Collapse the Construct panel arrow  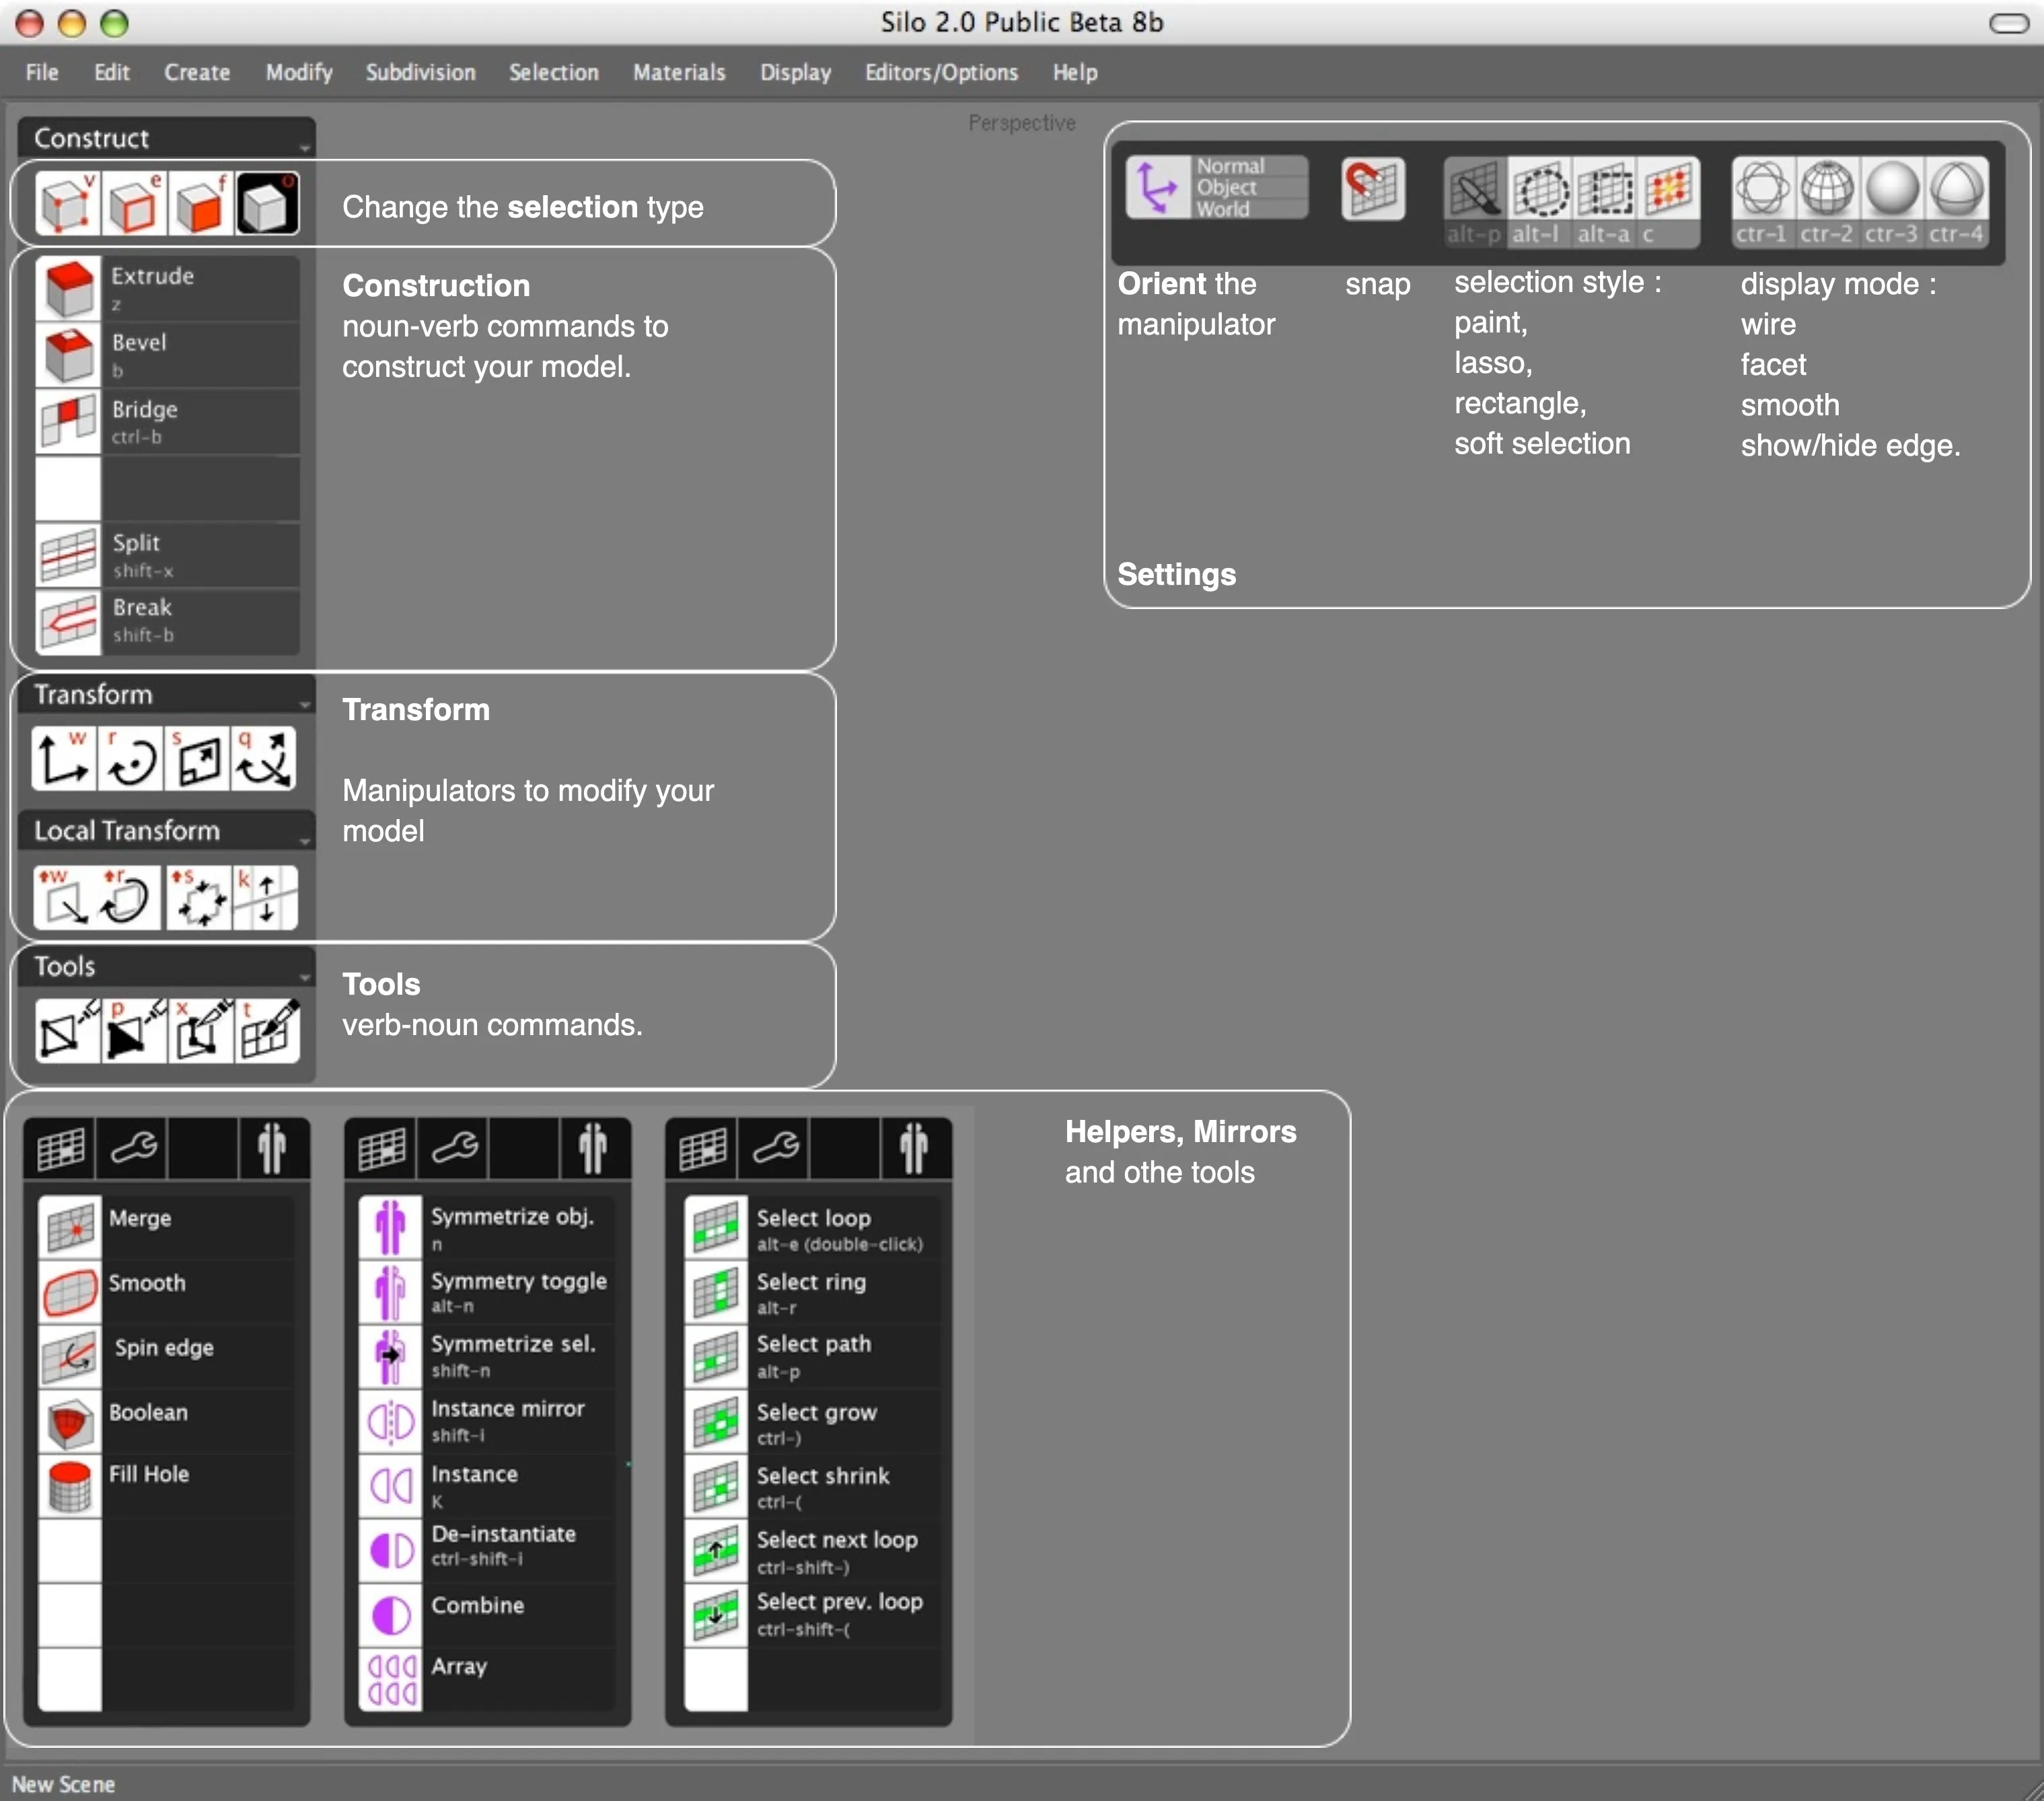[305, 148]
